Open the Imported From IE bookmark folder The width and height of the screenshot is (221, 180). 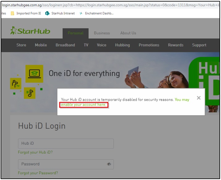click(x=26, y=13)
